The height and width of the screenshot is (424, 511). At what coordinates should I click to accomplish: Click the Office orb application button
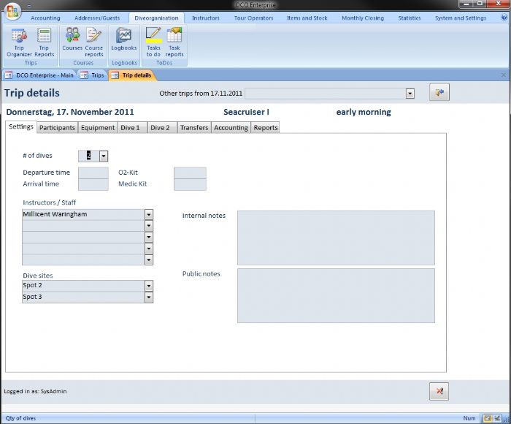(12, 12)
